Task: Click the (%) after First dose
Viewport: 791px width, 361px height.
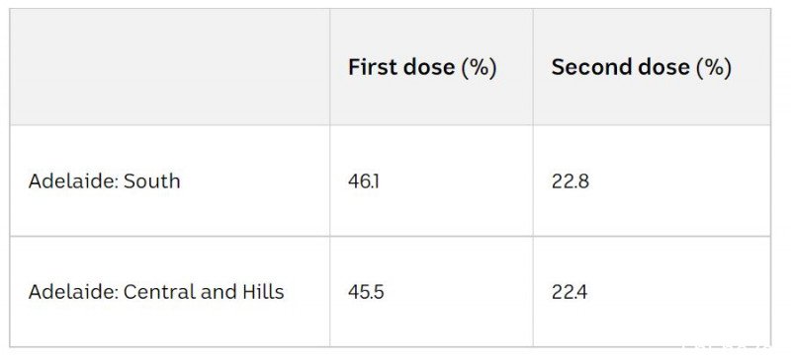Action: [x=479, y=68]
